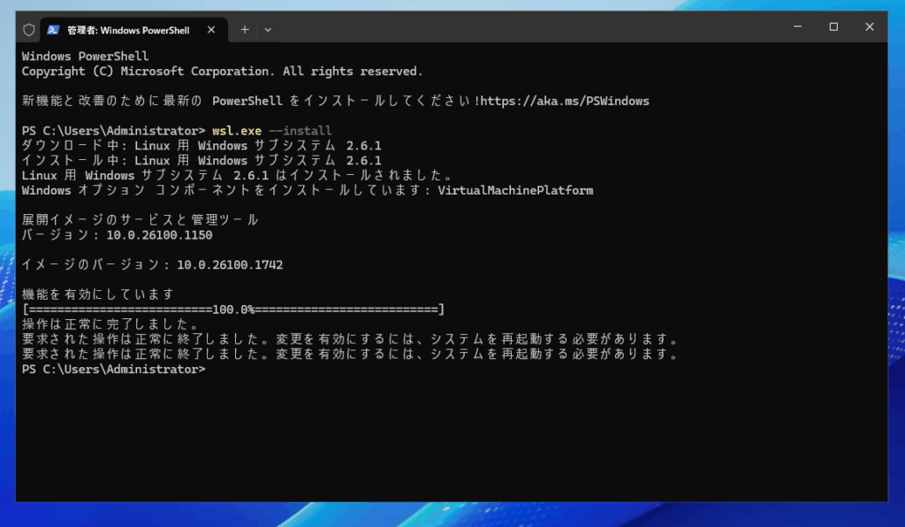Close the 管理者: Windows PowerShell tab
Screen dimensions: 905x527
pyautogui.click(x=210, y=29)
